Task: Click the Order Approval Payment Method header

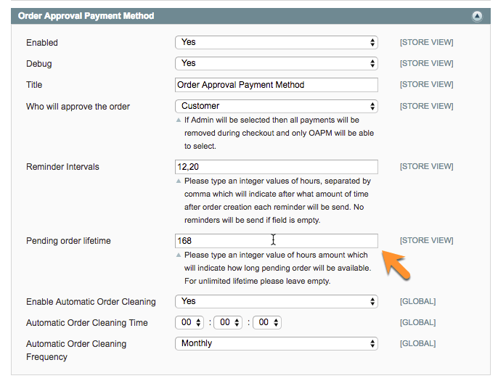Action: point(86,15)
